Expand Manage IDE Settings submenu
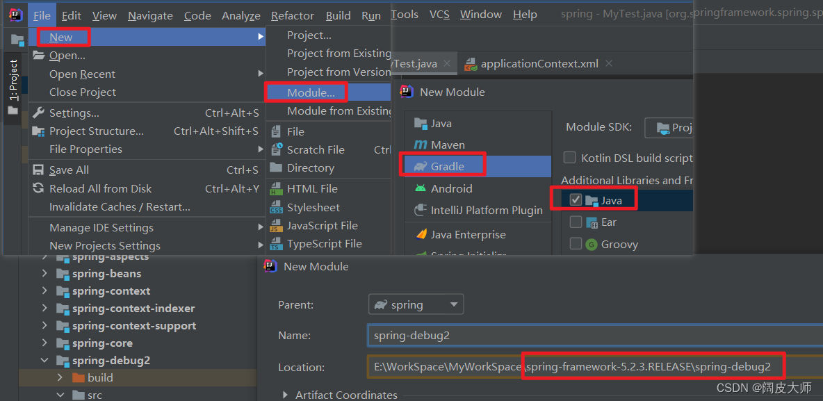This screenshot has height=401, width=823. (x=147, y=228)
